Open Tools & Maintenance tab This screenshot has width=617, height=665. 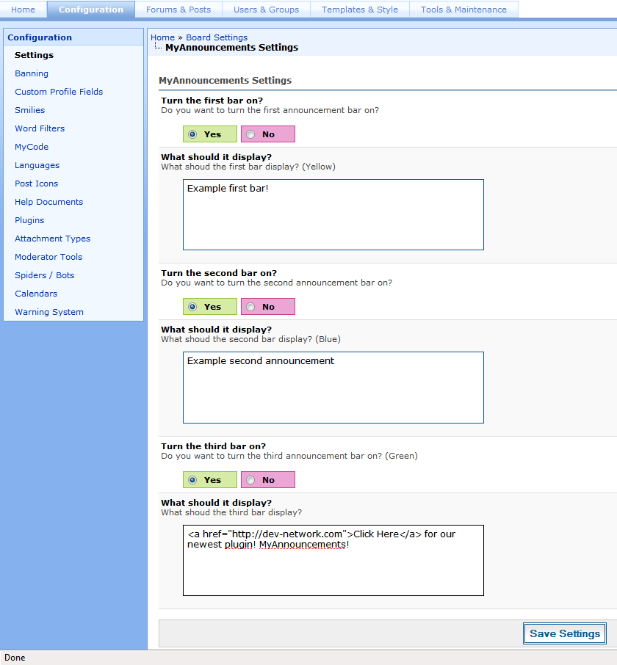[463, 10]
